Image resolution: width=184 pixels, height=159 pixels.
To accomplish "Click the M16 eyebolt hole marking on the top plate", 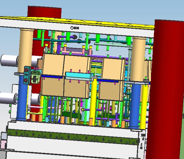I will [75, 28].
